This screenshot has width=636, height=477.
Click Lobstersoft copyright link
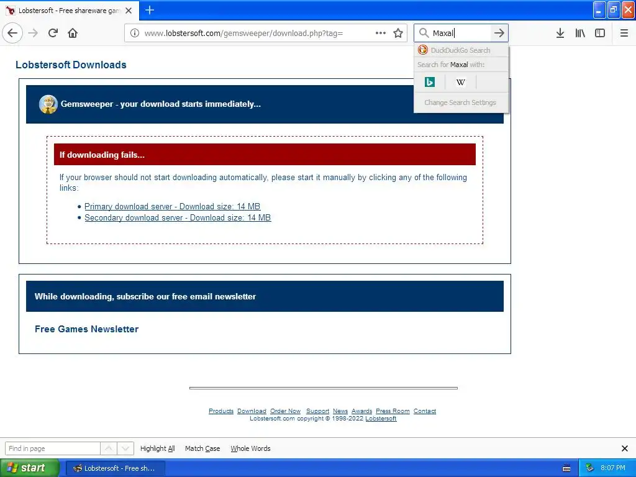[x=381, y=419]
